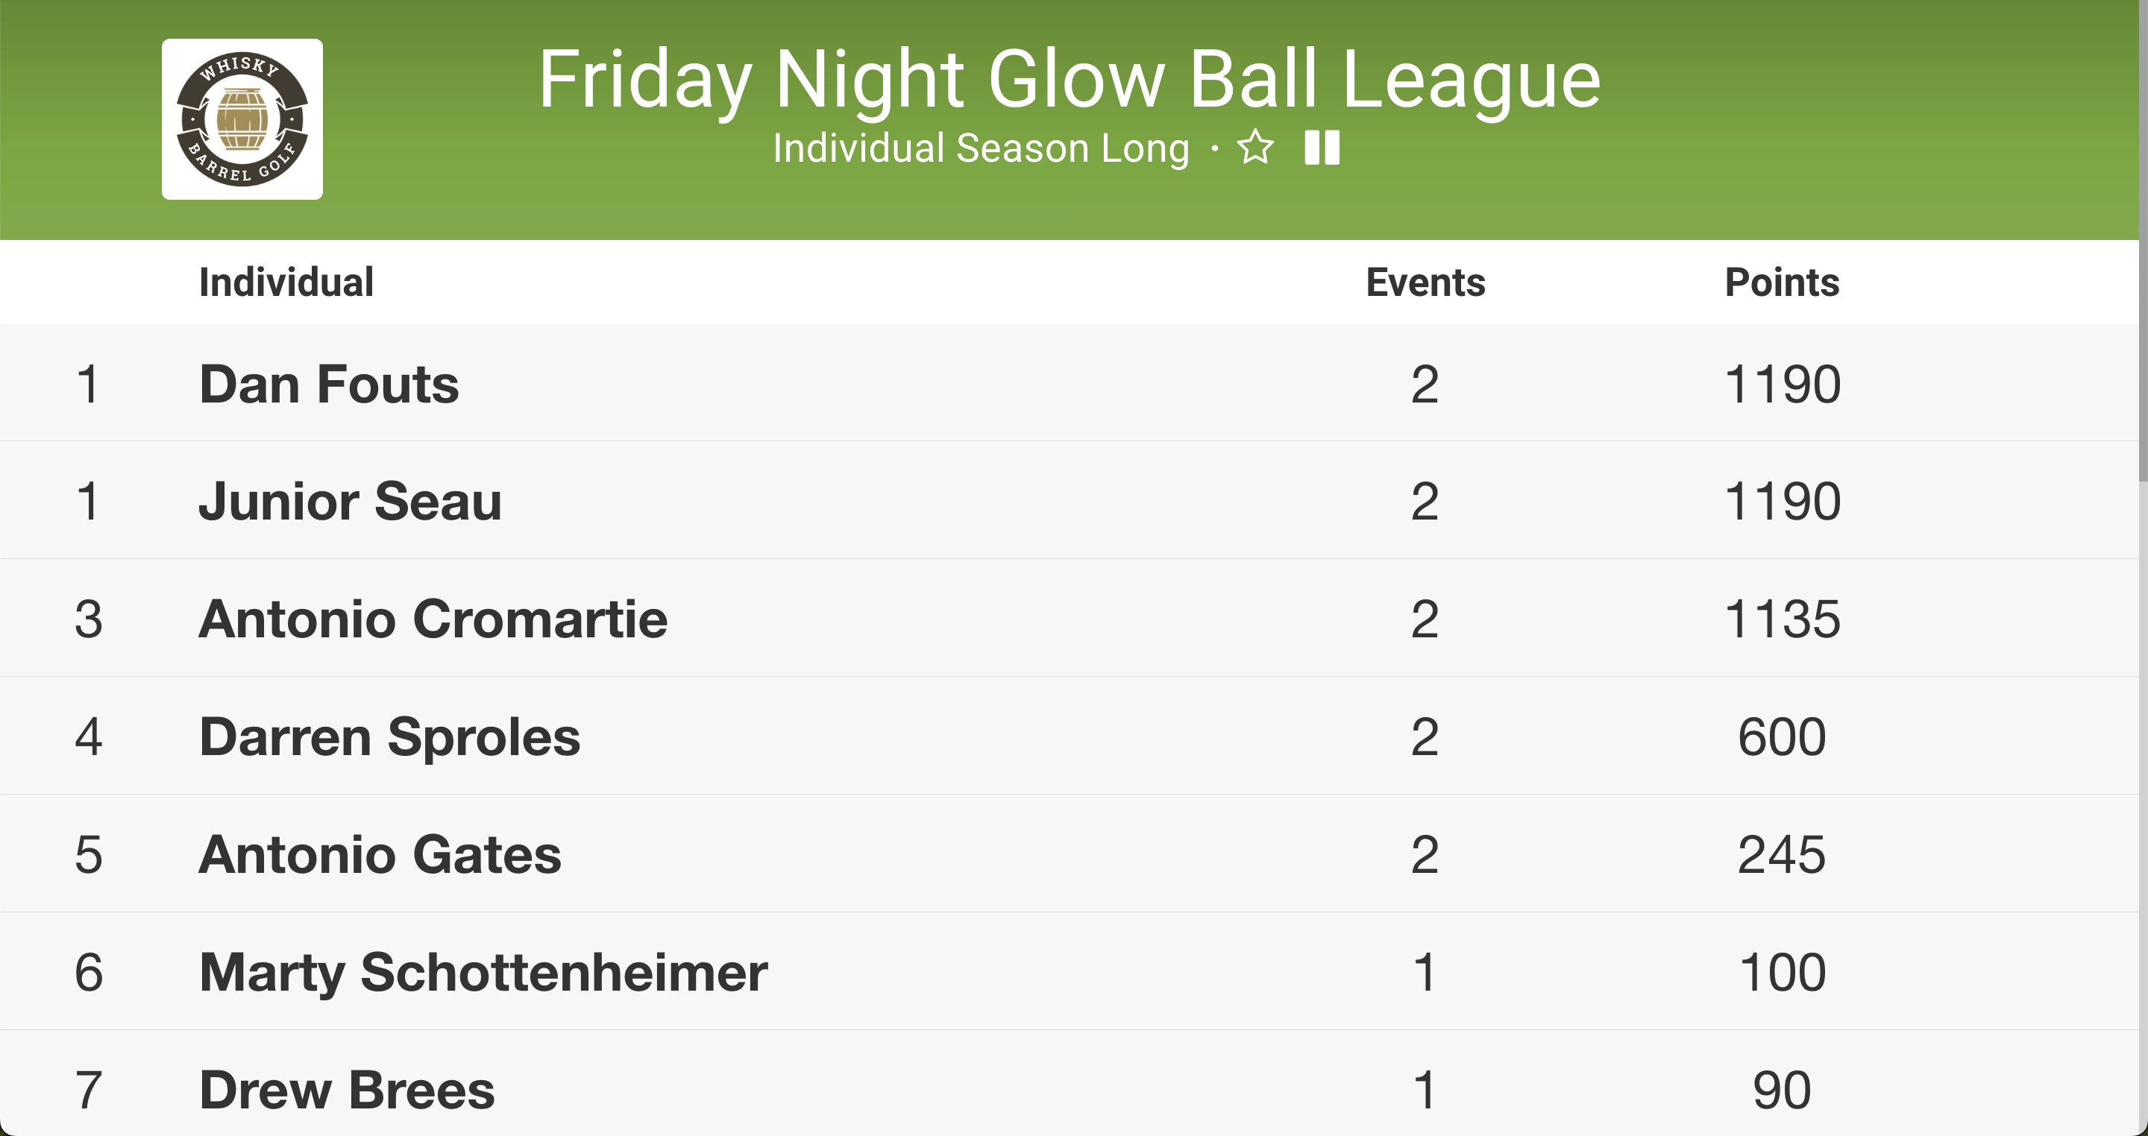Click Antonio Cromartie's 1135 points
Screen dimensions: 2148x1136
pyautogui.click(x=1782, y=619)
